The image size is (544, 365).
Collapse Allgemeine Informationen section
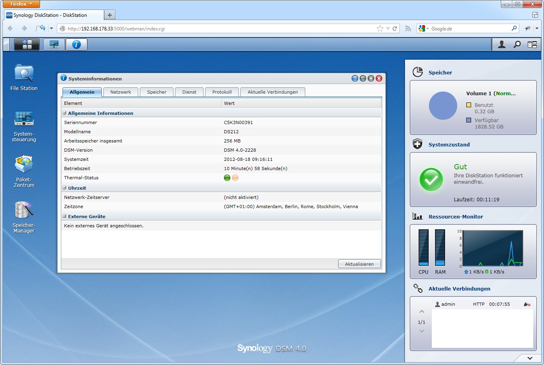[x=64, y=113]
